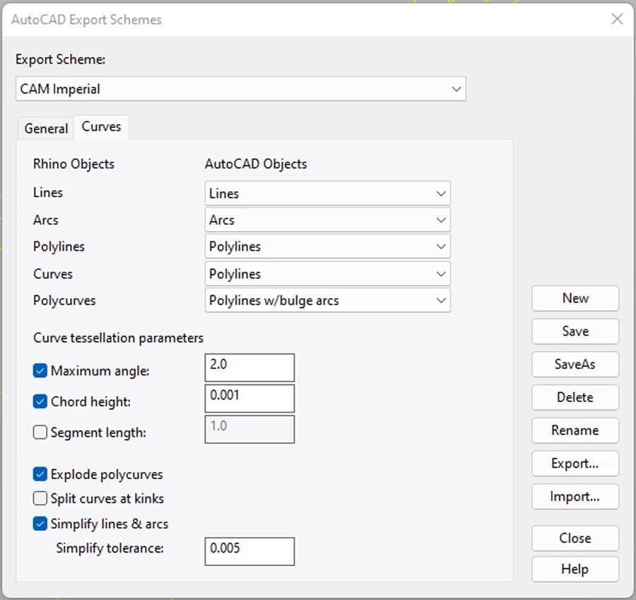Uncheck the Chord height option
Viewport: 636px width, 600px height.
pos(39,400)
